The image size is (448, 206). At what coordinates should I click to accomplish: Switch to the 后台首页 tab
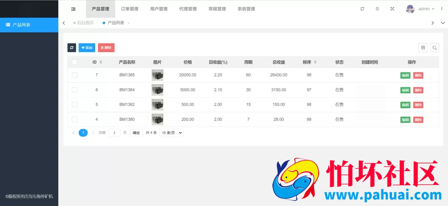click(83, 23)
